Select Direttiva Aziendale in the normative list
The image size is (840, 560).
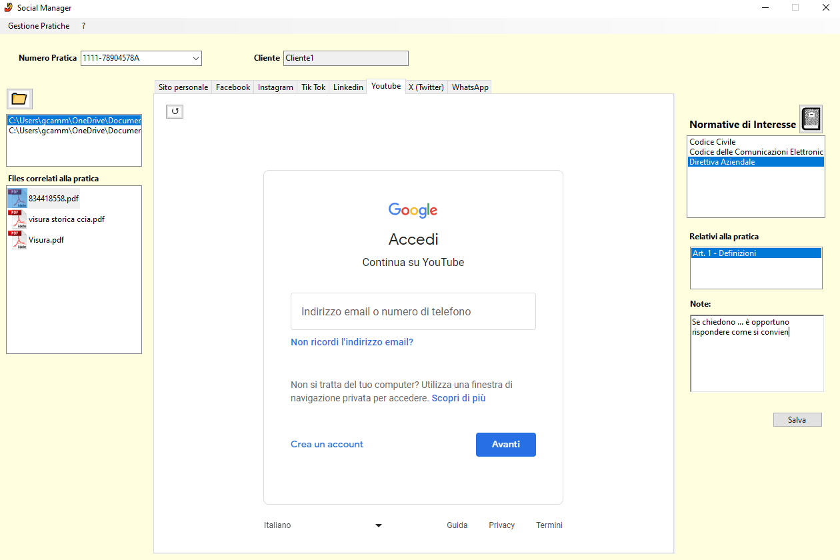click(x=756, y=162)
